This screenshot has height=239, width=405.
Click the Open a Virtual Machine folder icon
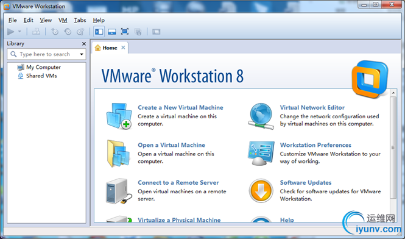(118, 154)
